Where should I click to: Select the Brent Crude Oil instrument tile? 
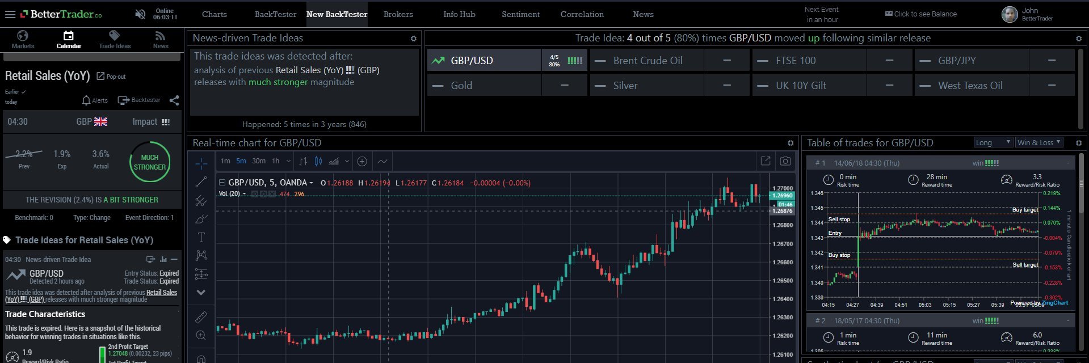[x=670, y=60]
